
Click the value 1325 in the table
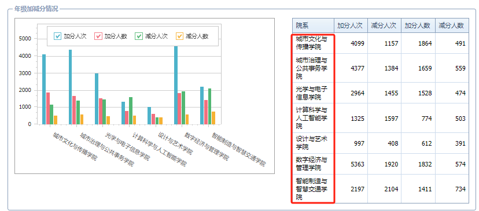(x=358, y=118)
